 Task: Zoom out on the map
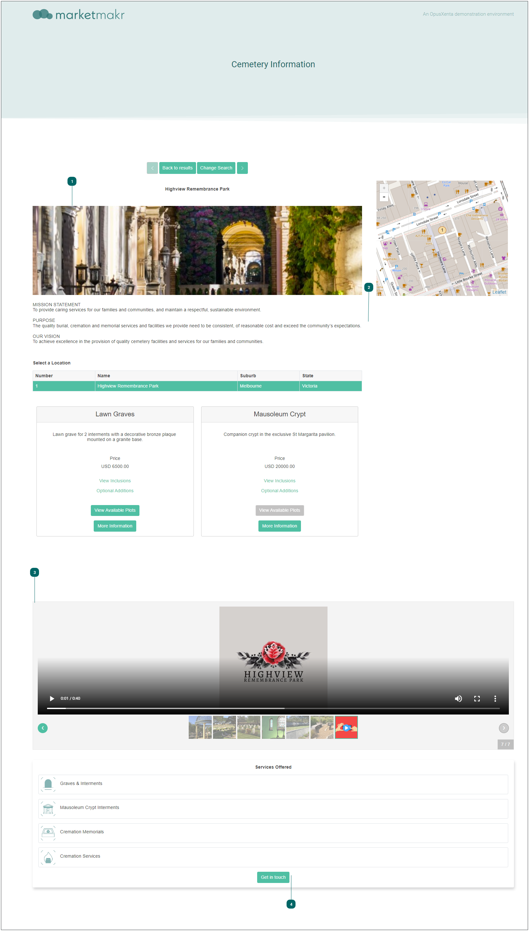[384, 197]
